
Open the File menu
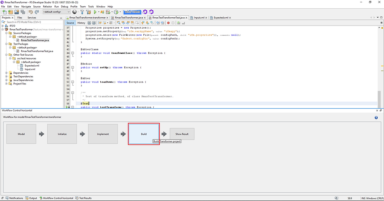coord(3,7)
